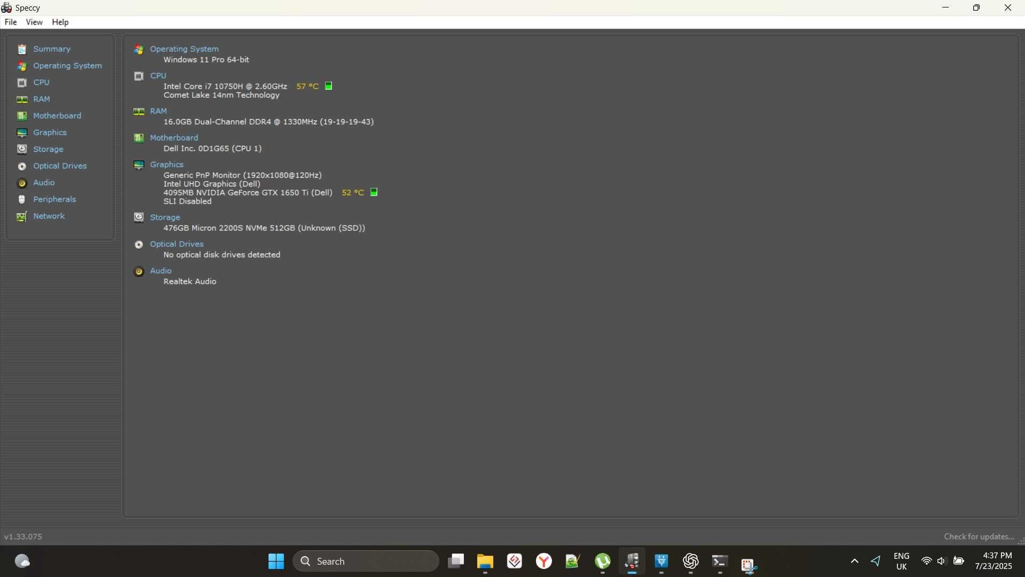Click the Windows logo icon beside the Operating System heading
This screenshot has height=577, width=1025.
139,49
